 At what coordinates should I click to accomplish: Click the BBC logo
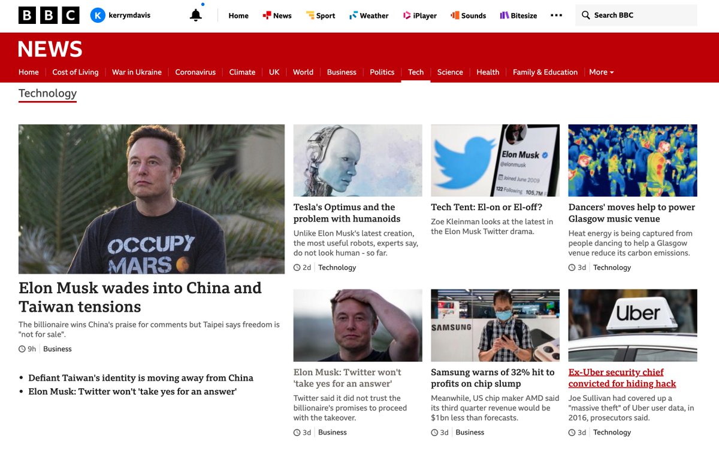pyautogui.click(x=49, y=16)
